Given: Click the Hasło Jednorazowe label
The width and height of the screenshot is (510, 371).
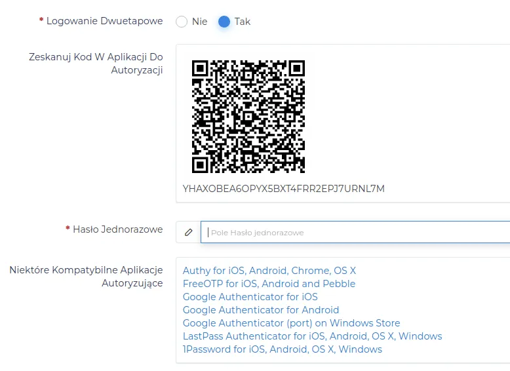Looking at the screenshot, I should point(118,229).
